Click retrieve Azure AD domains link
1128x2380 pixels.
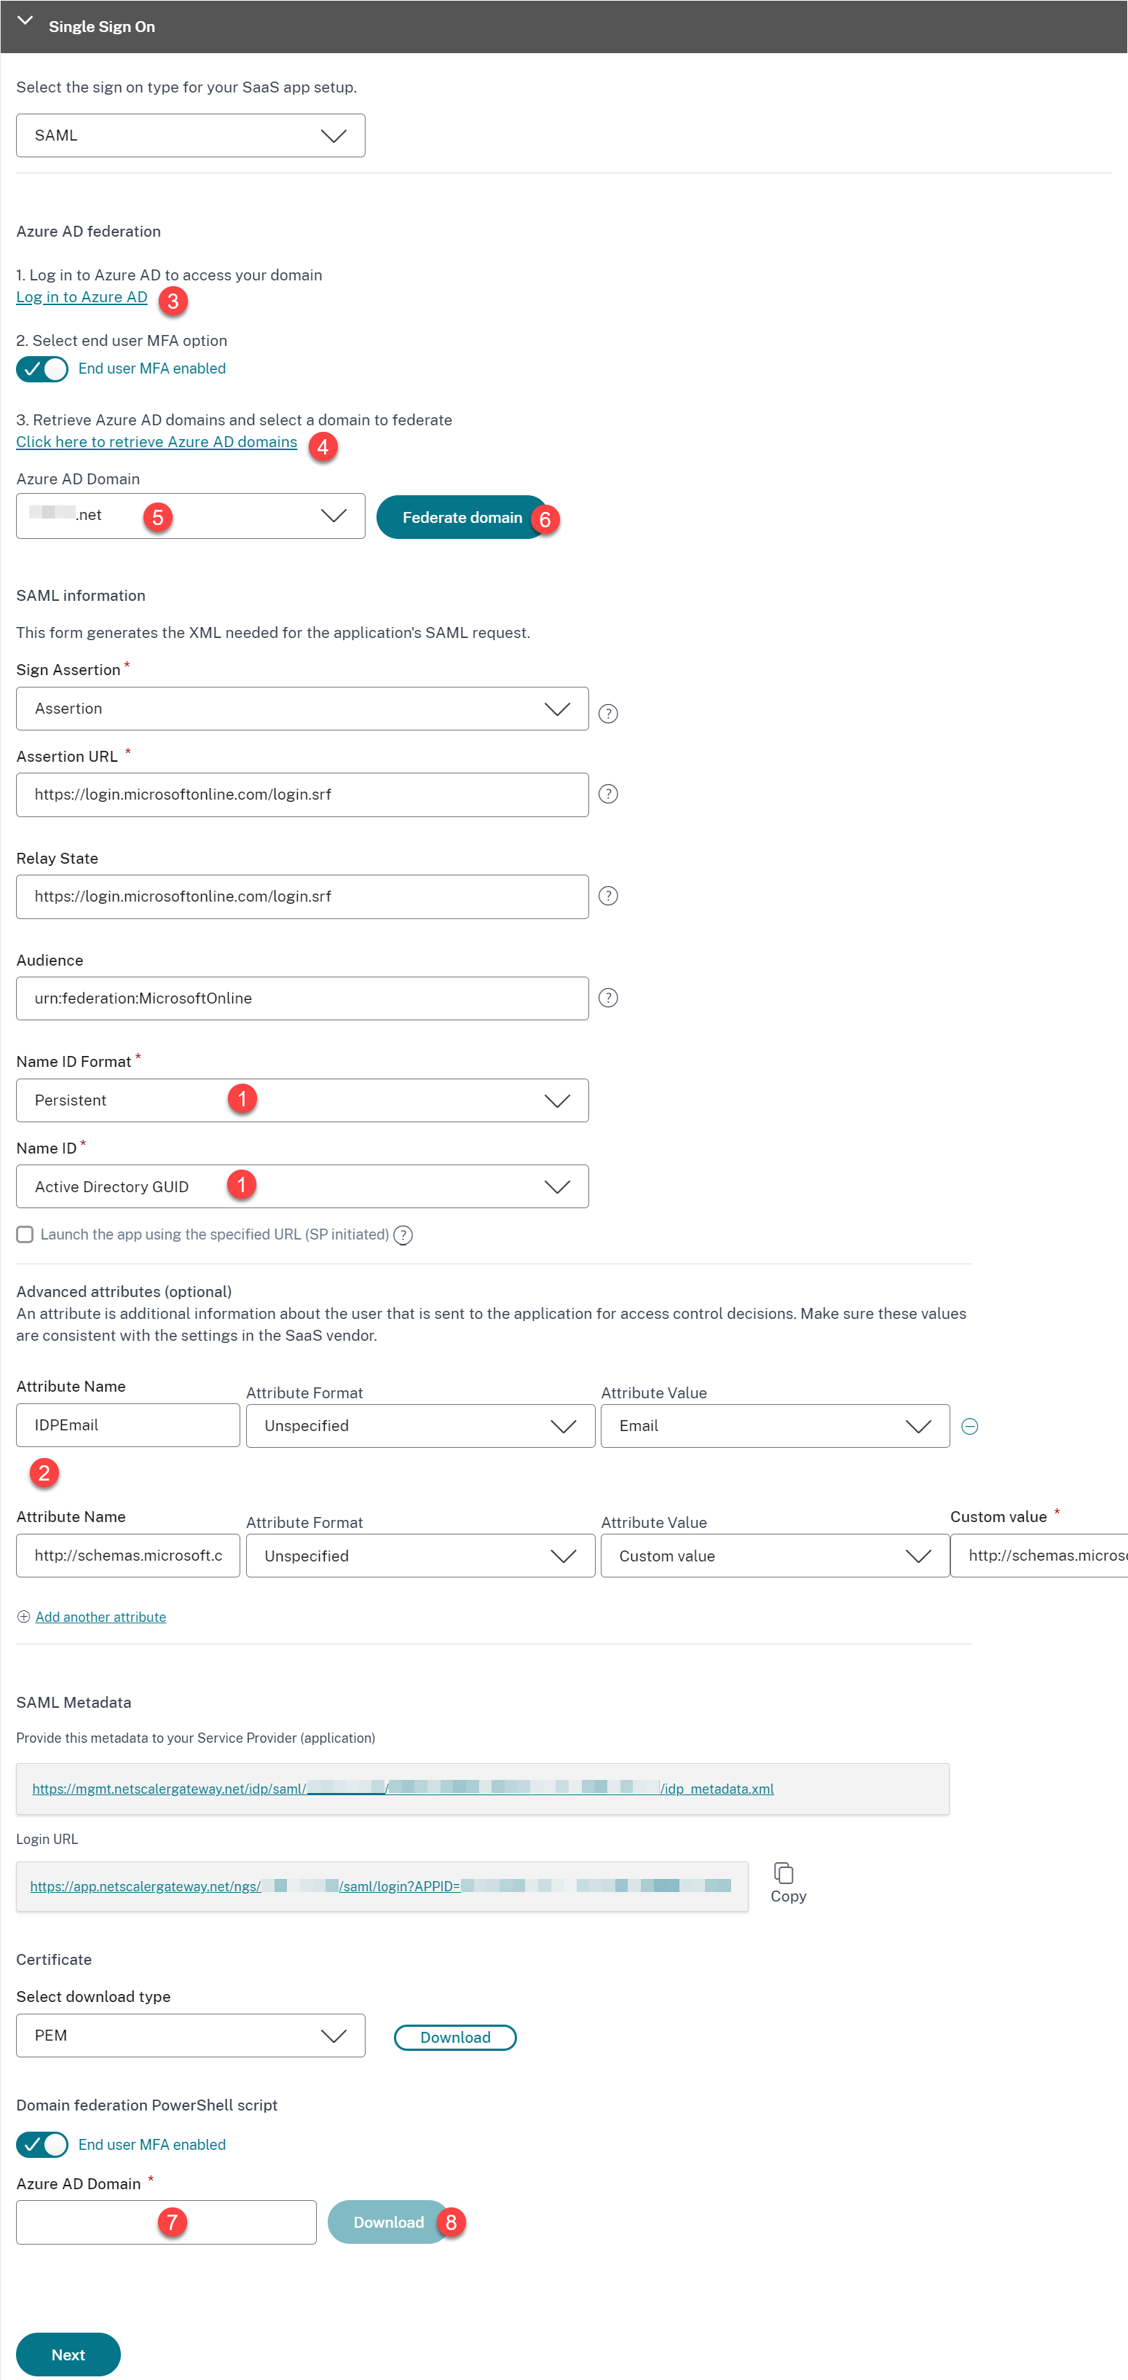pyautogui.click(x=156, y=441)
